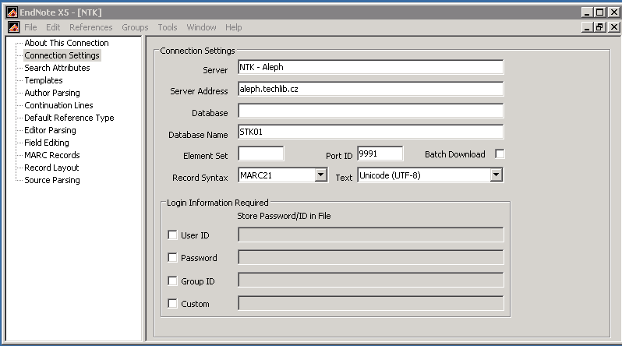Screen dimensions: 622x346
Task: Open Continuation Lines section
Action: click(x=58, y=105)
